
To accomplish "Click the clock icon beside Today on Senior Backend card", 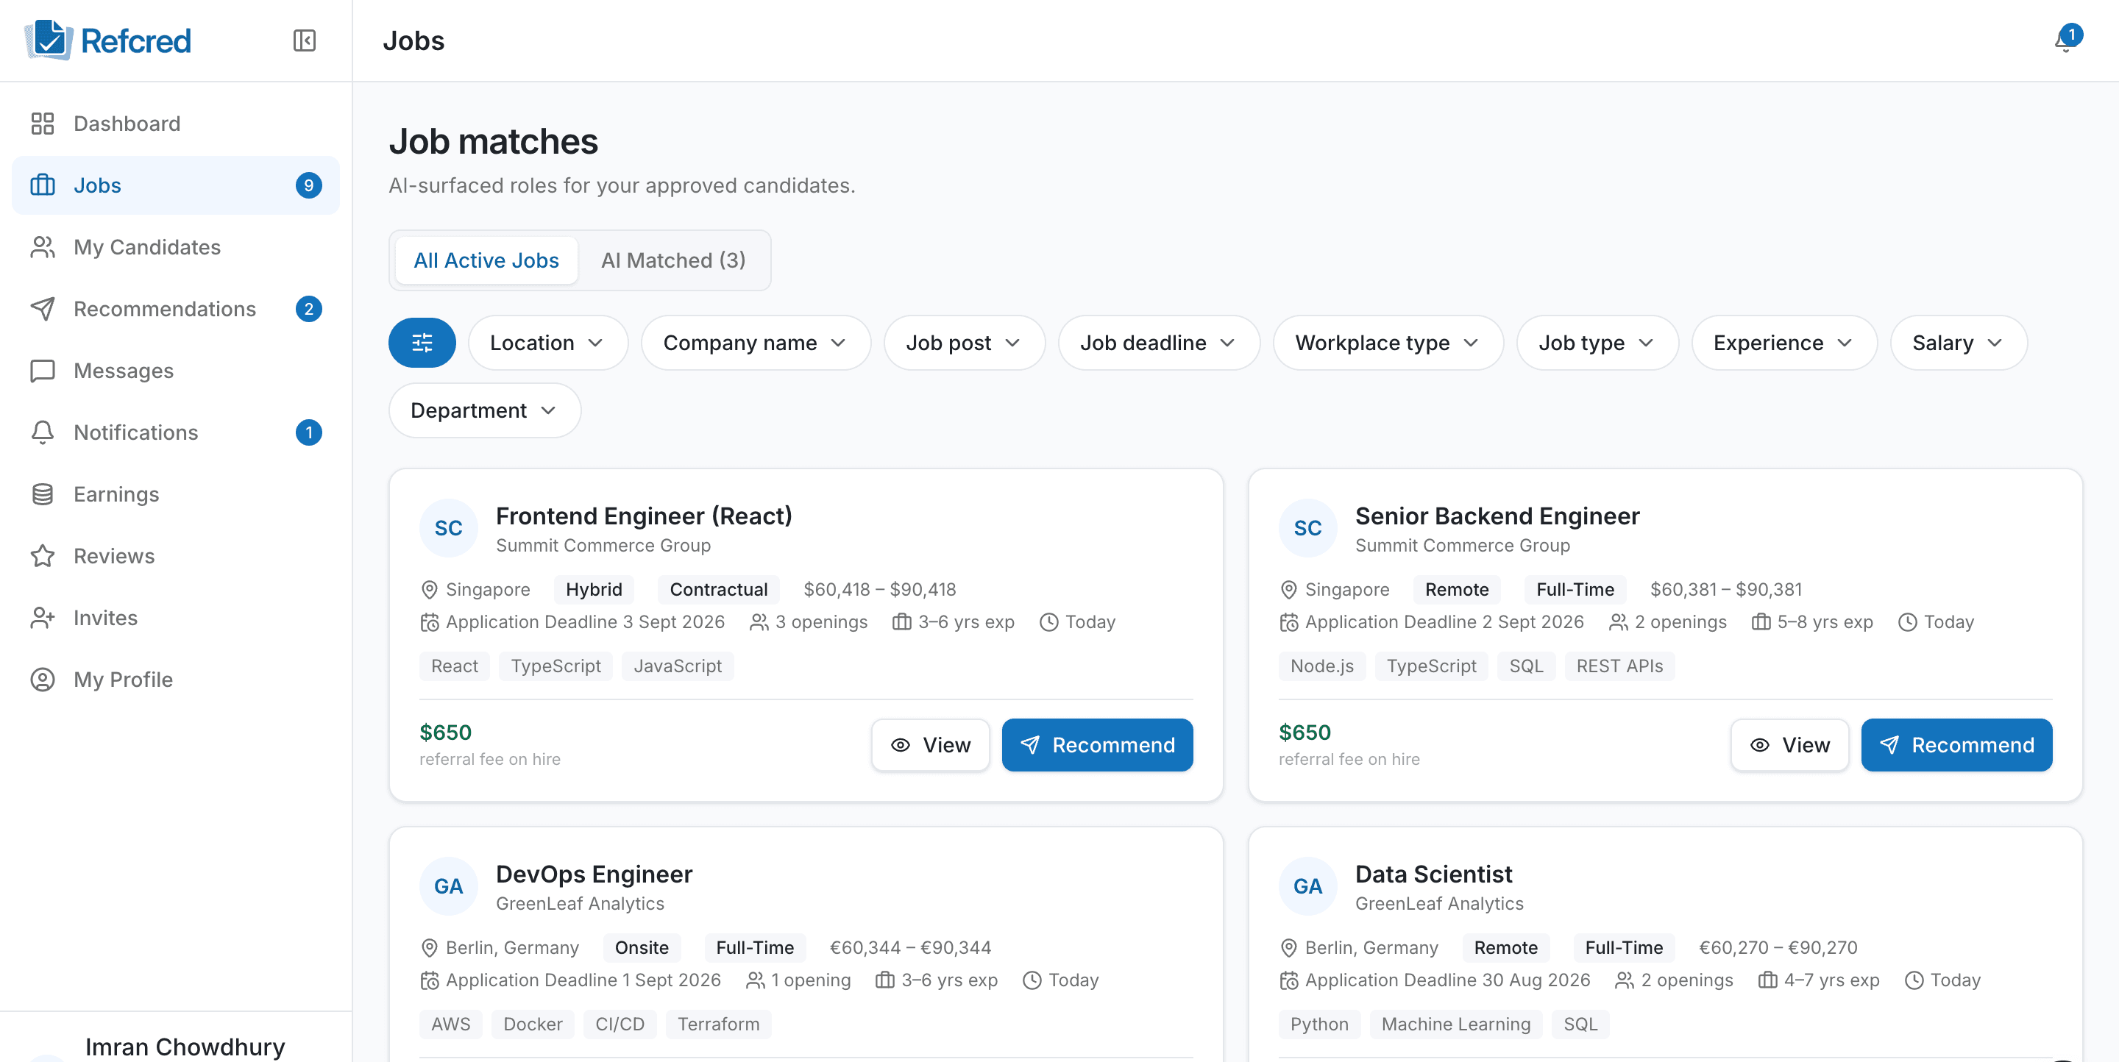I will point(1908,622).
